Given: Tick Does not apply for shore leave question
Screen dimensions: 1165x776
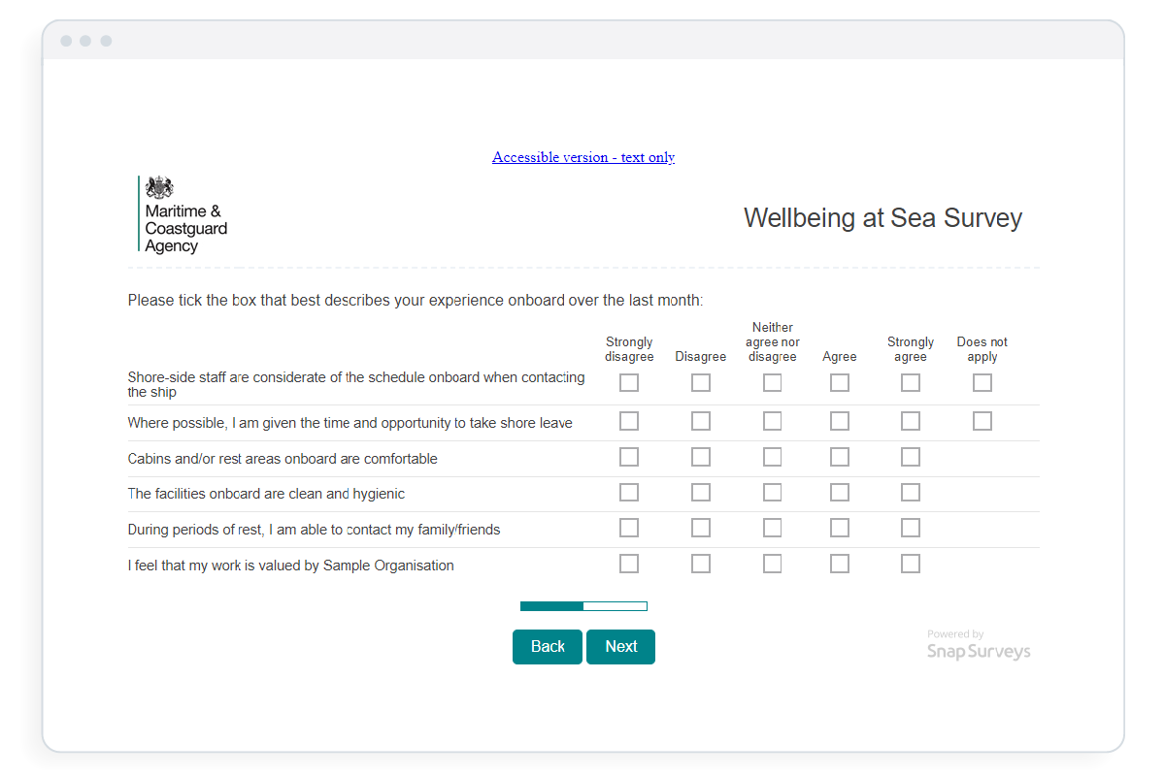Looking at the screenshot, I should [982, 421].
